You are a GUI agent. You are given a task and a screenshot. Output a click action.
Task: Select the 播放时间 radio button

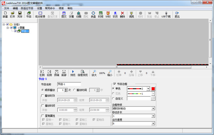pos(74,90)
